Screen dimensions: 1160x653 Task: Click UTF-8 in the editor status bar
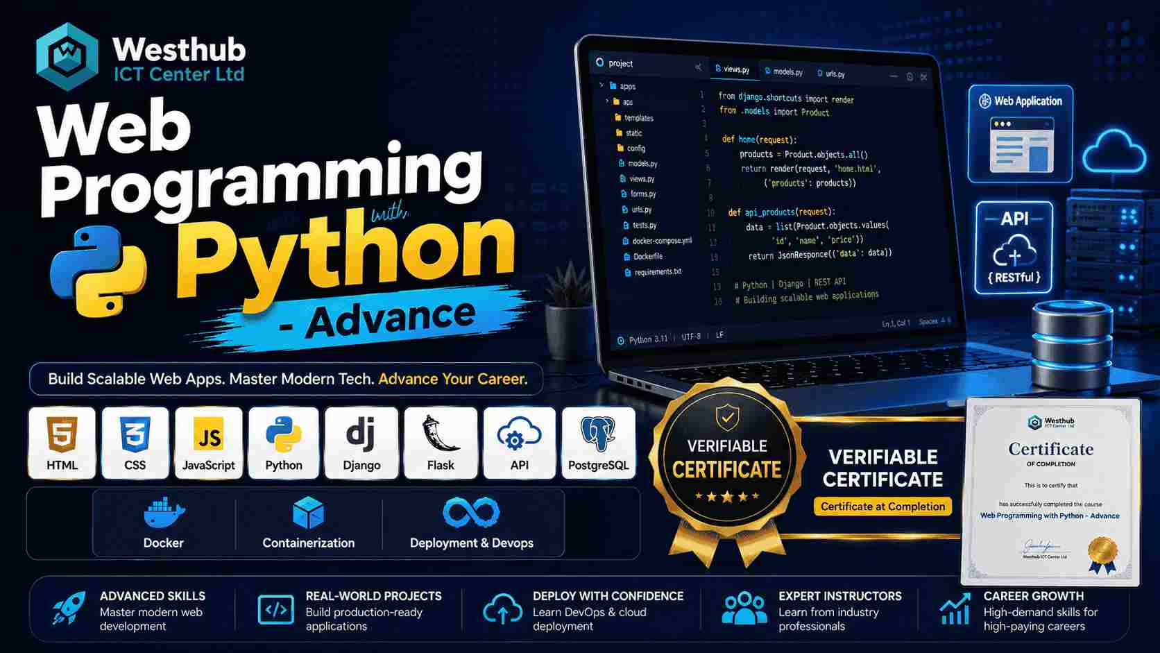(691, 337)
